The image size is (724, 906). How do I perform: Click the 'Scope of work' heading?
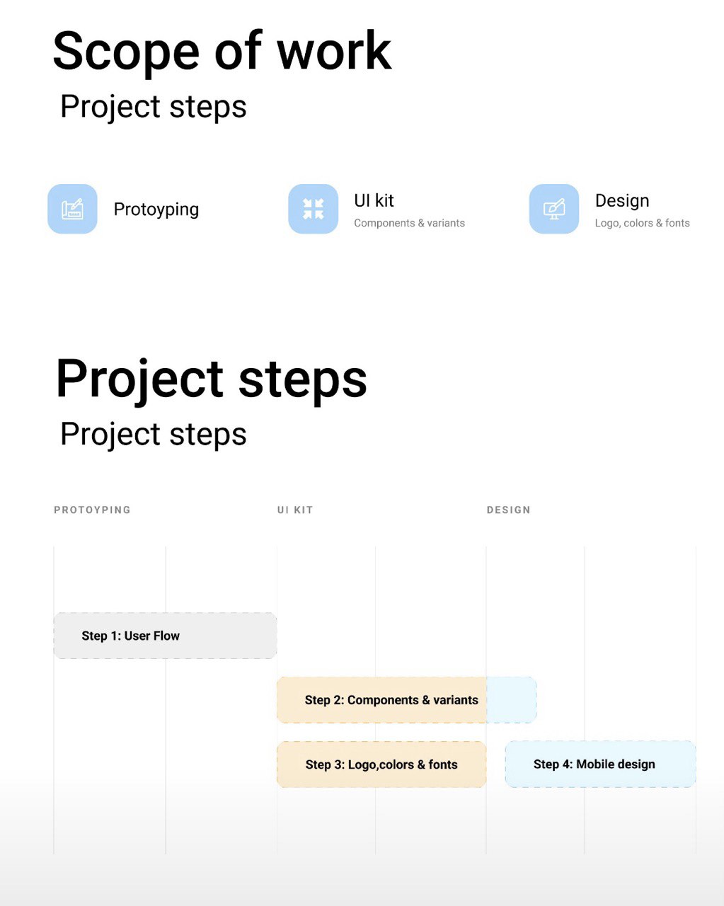pyautogui.click(x=222, y=51)
